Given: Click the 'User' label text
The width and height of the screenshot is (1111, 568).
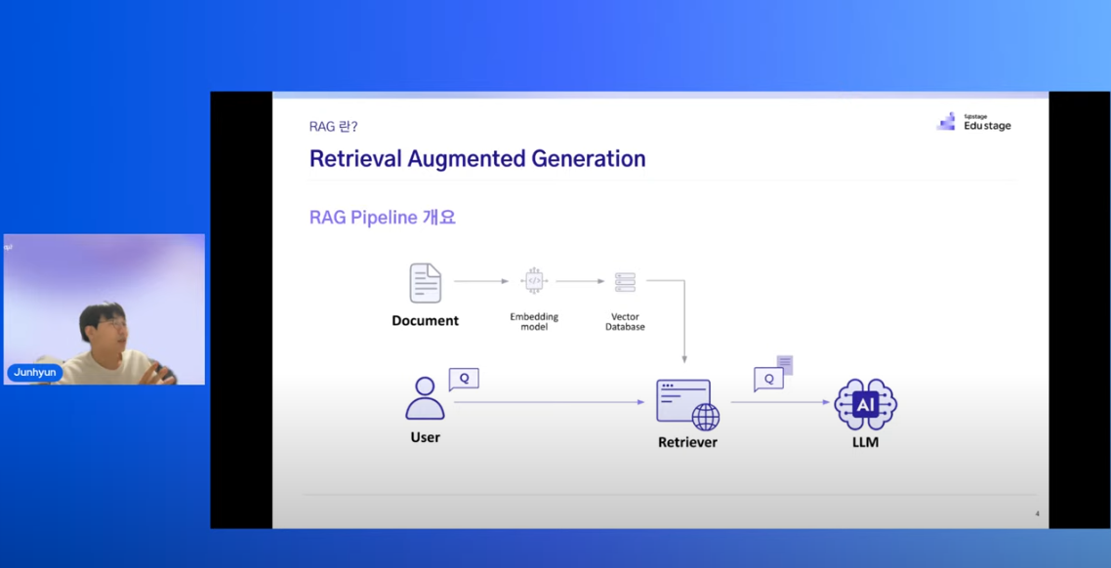Looking at the screenshot, I should pos(425,437).
